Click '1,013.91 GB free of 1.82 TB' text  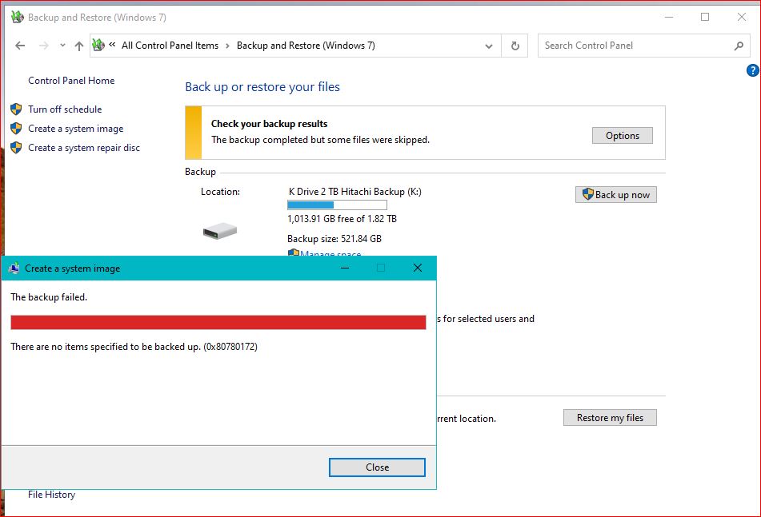click(342, 218)
